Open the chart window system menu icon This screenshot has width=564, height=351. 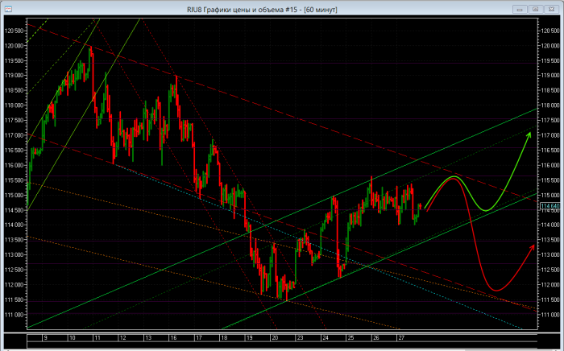(7, 9)
